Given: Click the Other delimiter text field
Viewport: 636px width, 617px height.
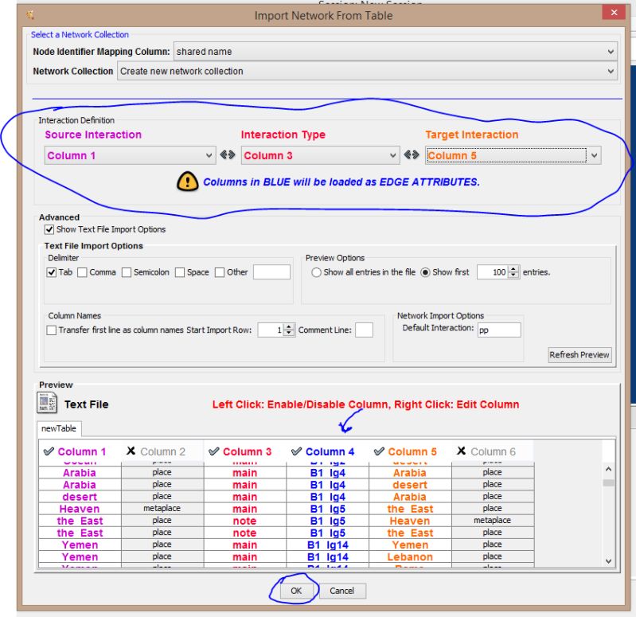Looking at the screenshot, I should (x=271, y=271).
